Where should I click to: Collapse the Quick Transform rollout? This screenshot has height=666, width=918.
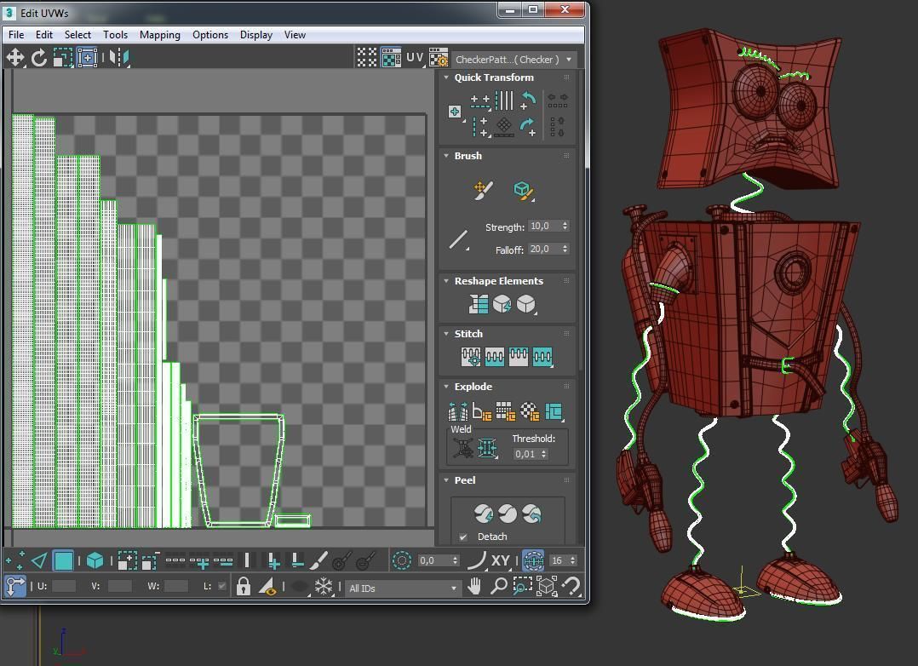[x=446, y=78]
